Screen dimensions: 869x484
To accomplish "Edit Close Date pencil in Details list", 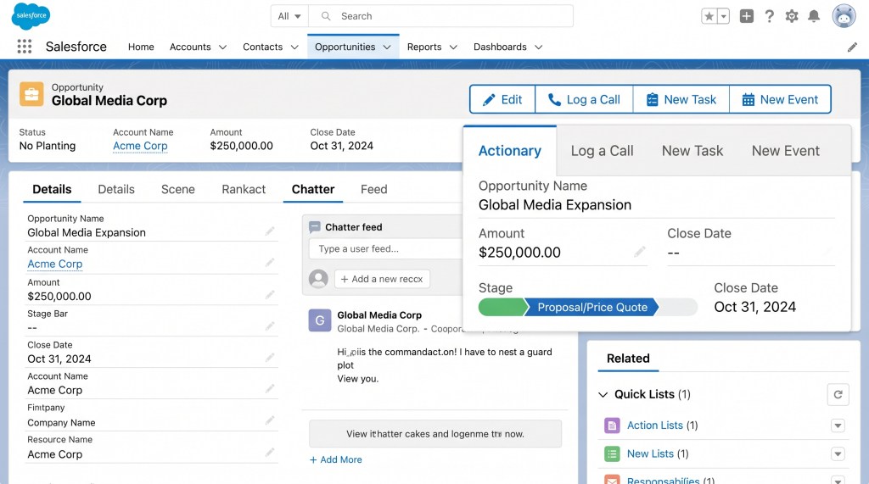I will tap(270, 357).
